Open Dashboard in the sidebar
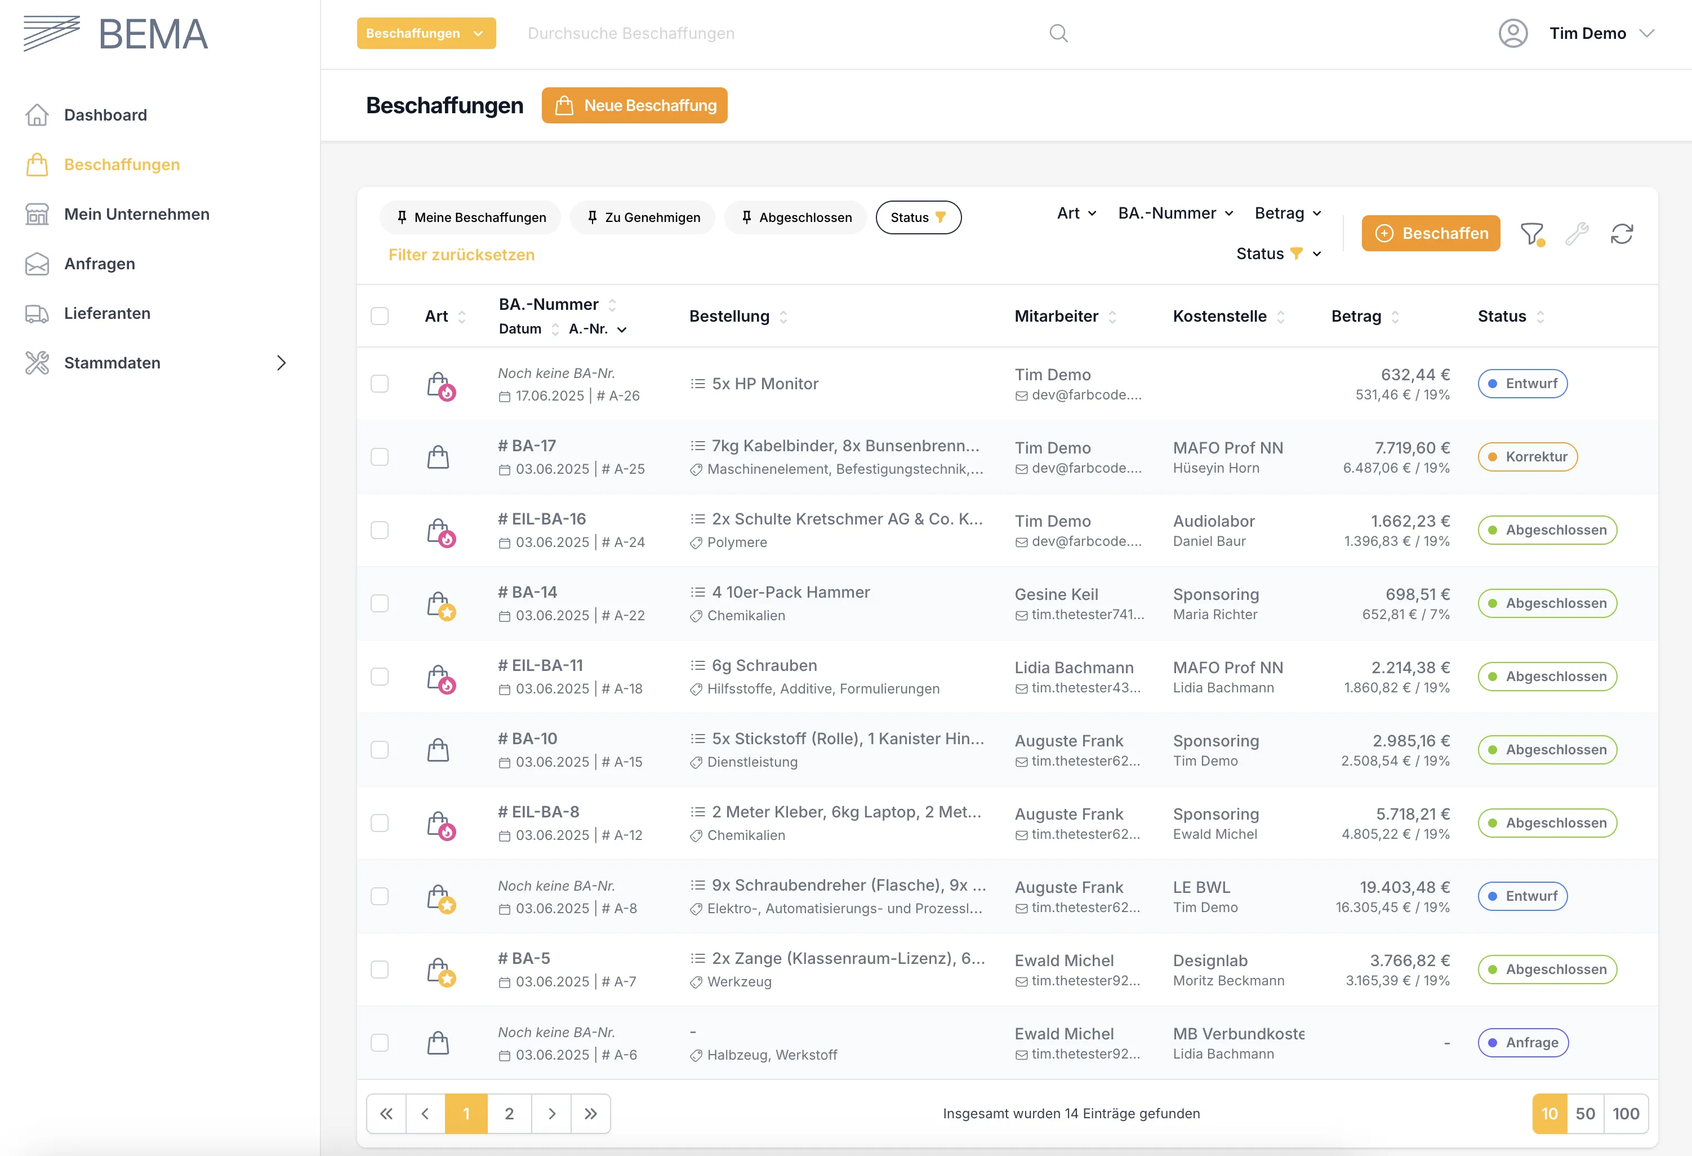 105,115
